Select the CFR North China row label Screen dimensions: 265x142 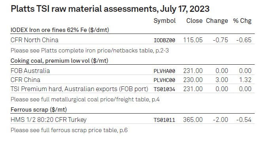34,40
